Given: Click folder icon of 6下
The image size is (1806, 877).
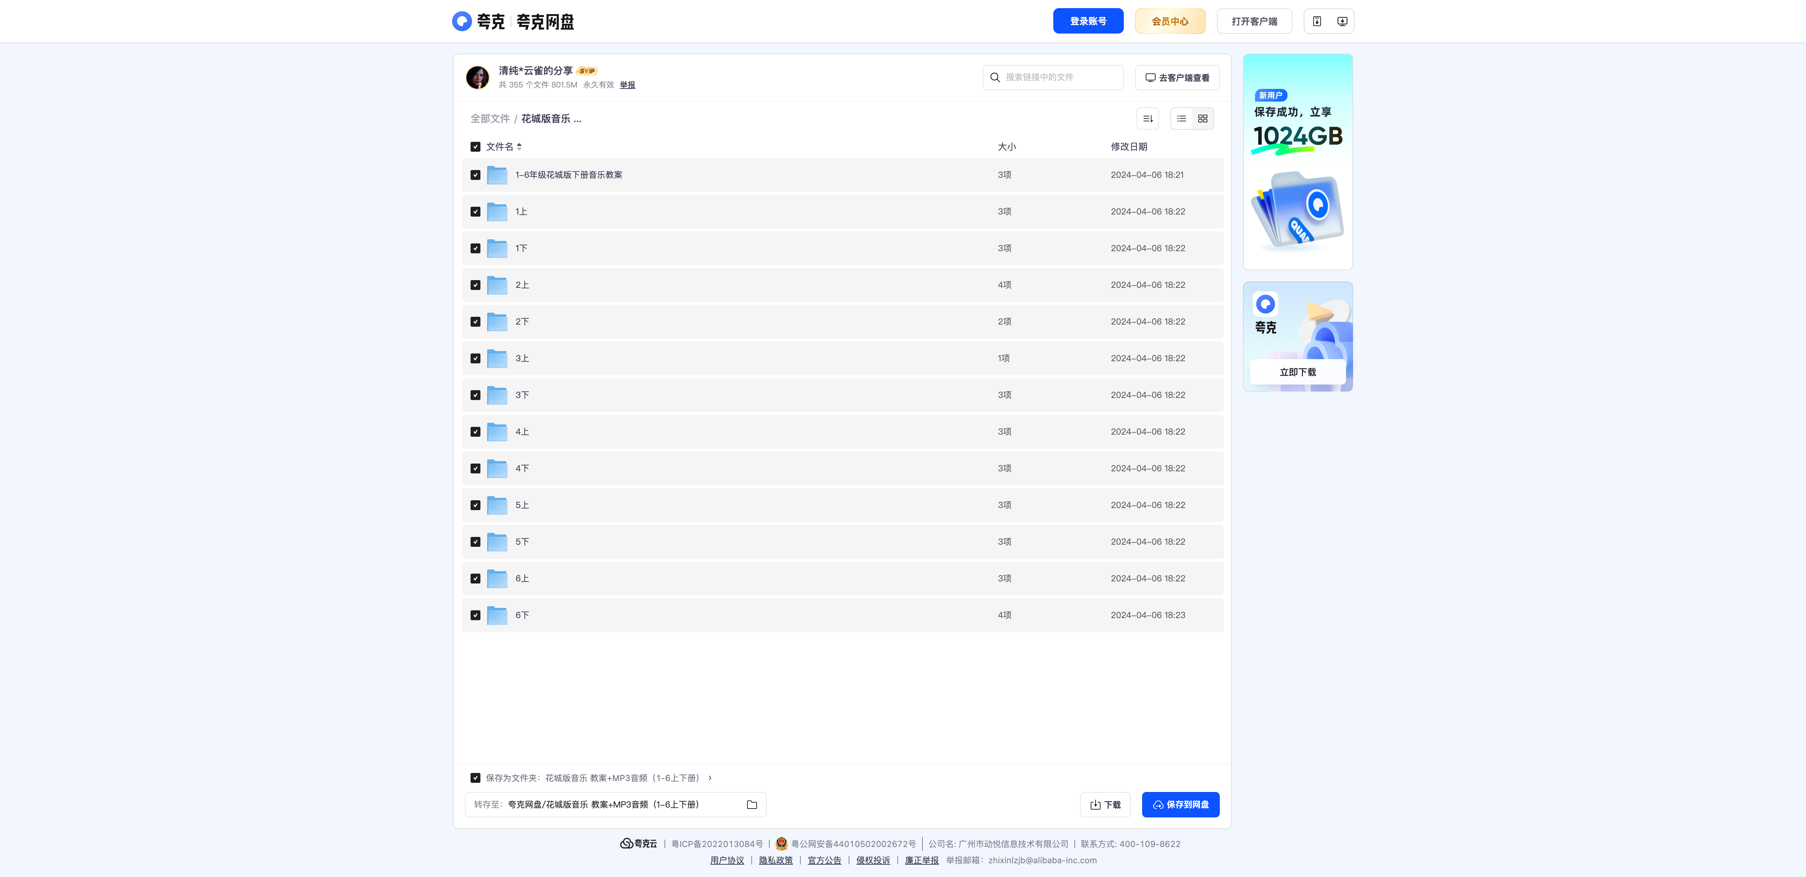Looking at the screenshot, I should tap(497, 615).
